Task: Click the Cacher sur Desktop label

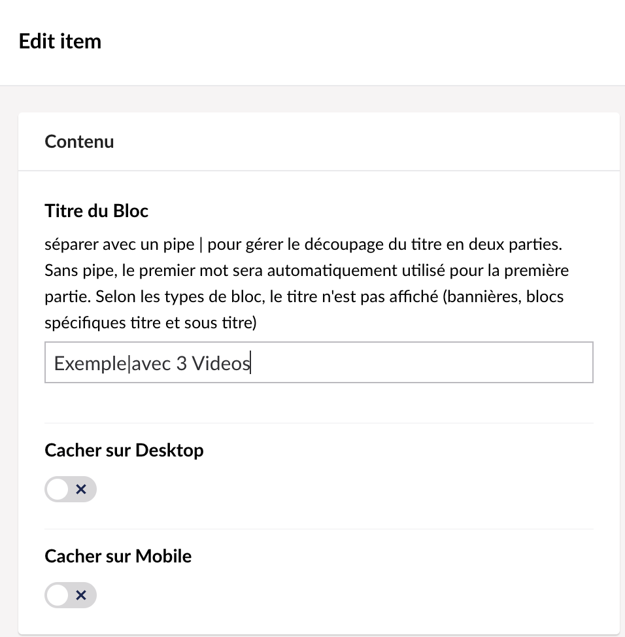Action: tap(124, 450)
